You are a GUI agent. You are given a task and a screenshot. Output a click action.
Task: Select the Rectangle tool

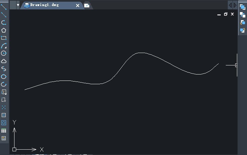[x=4, y=38]
